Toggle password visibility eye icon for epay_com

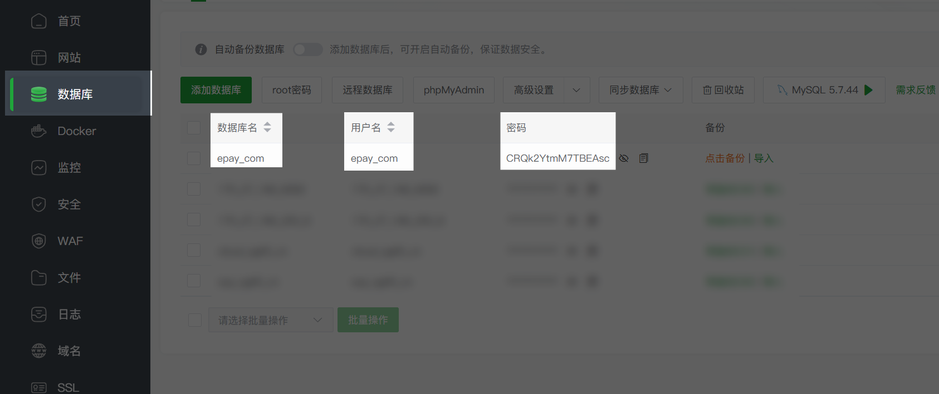tap(624, 158)
